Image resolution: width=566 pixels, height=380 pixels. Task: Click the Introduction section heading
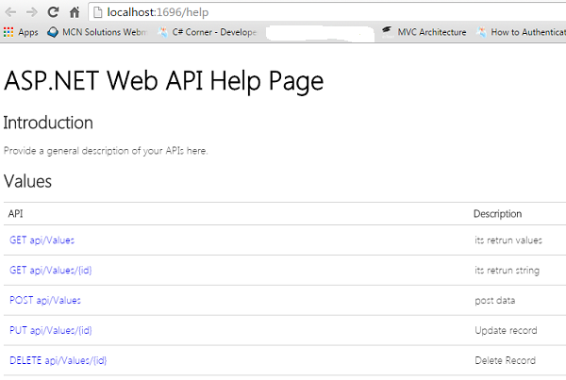48,123
